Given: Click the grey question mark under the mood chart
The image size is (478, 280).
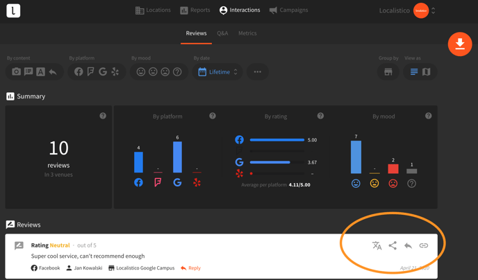Looking at the screenshot, I should [411, 184].
